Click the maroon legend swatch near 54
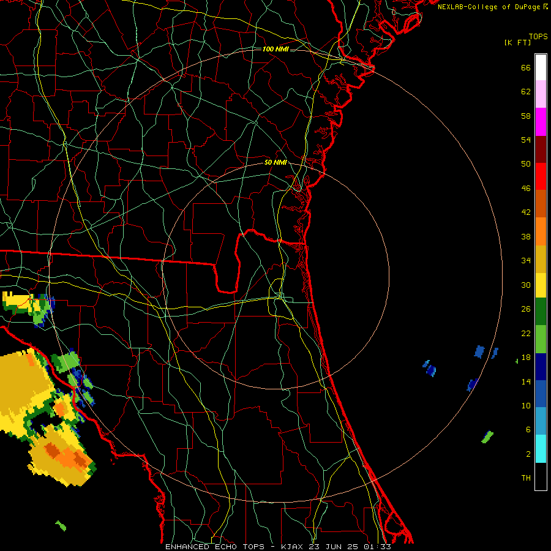 (x=541, y=149)
